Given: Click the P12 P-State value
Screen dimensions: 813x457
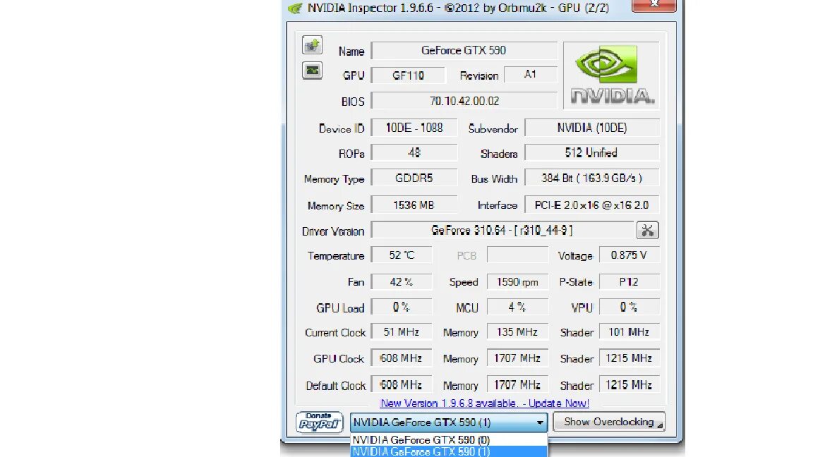Looking at the screenshot, I should pyautogui.click(x=629, y=281).
